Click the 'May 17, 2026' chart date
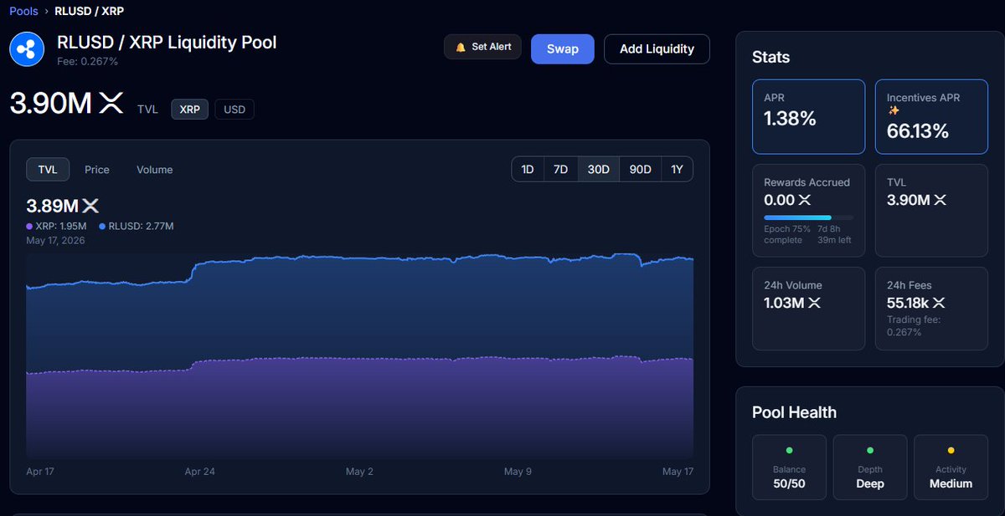This screenshot has height=516, width=1005. (x=55, y=240)
